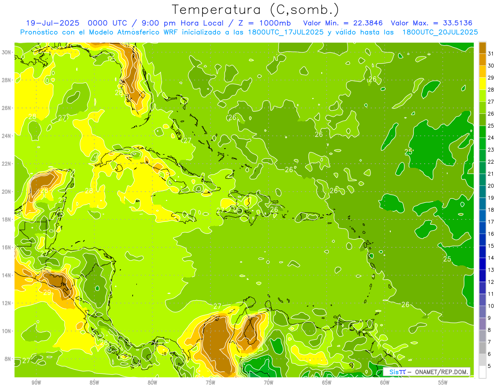Click the legend label '20'
The image size is (502, 388).
(491, 186)
